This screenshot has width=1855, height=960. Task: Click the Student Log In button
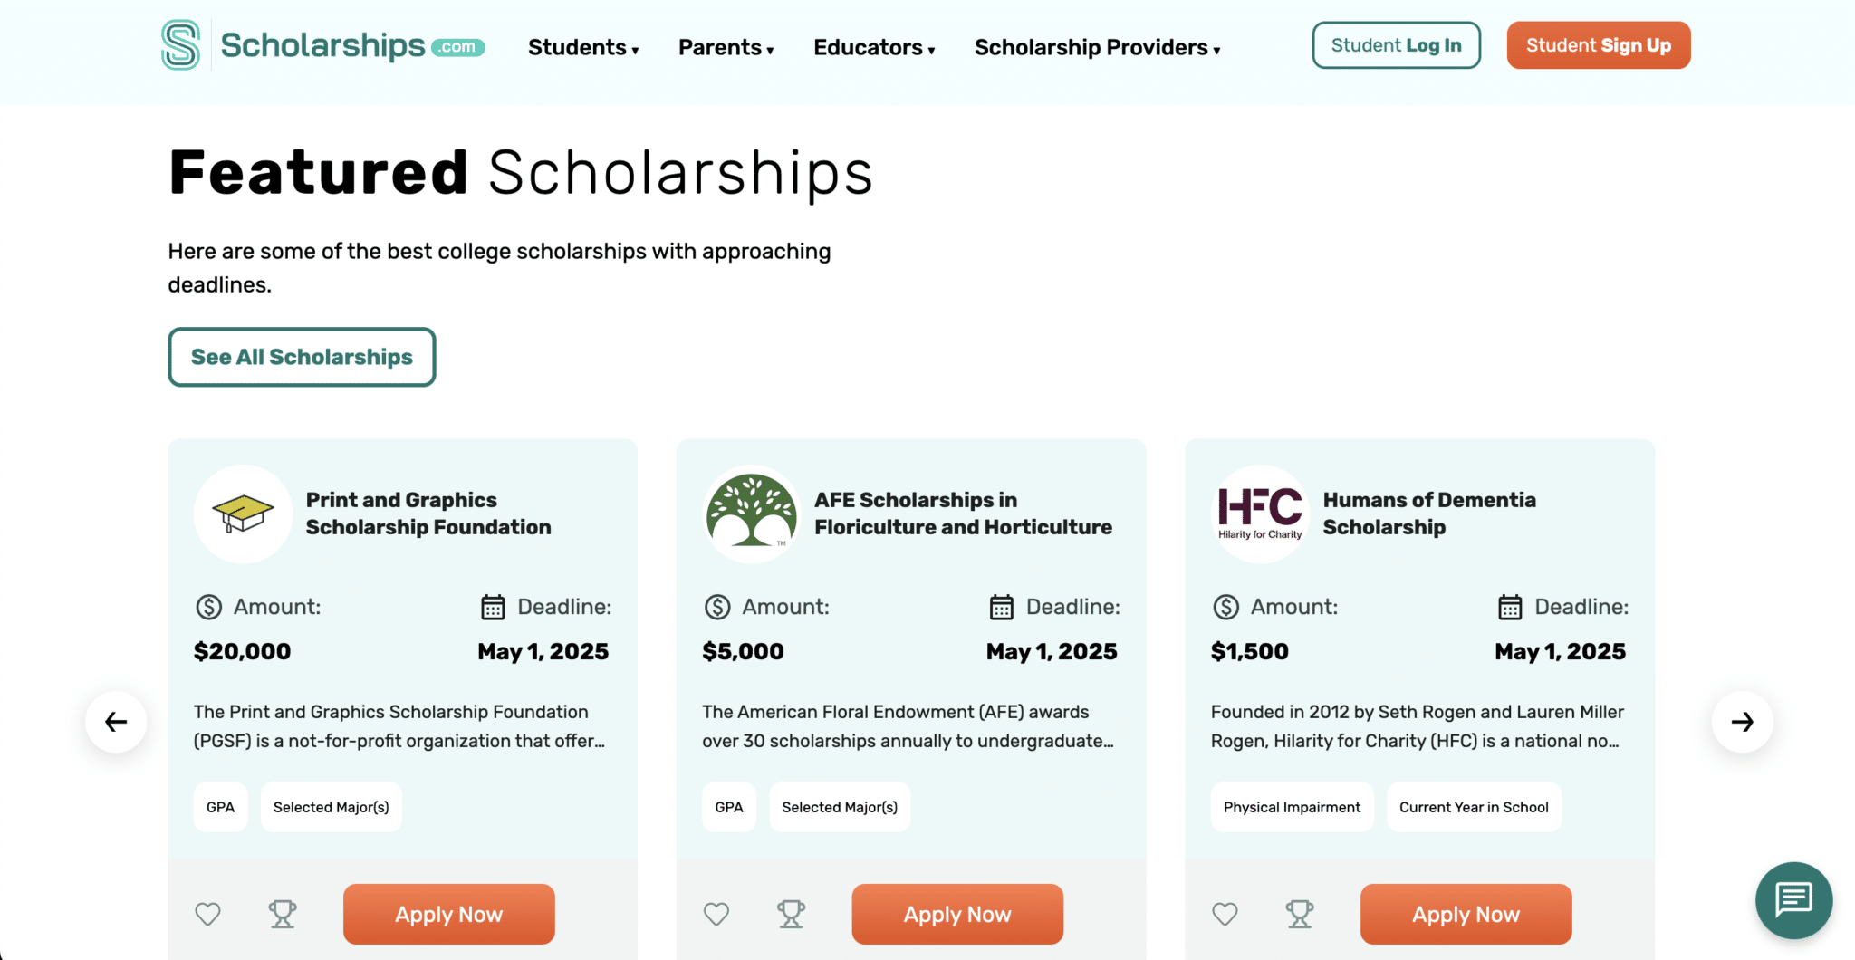pyautogui.click(x=1396, y=45)
